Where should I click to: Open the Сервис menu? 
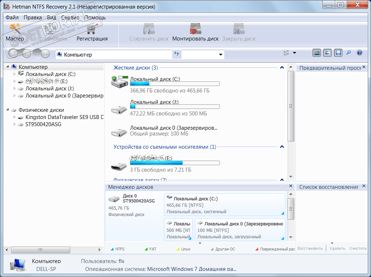pyautogui.click(x=70, y=18)
